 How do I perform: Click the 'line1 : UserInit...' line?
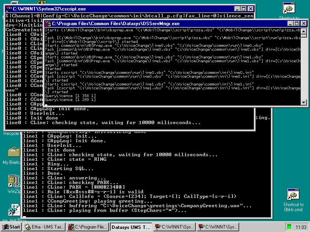pos(52,146)
